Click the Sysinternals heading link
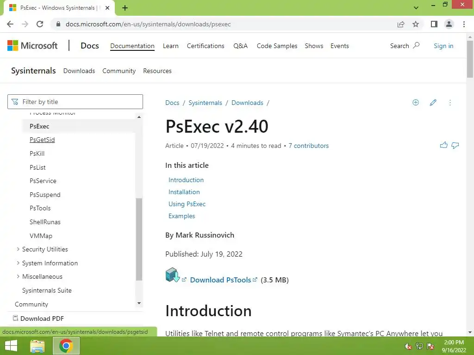Screen dimensions: 474x355 click(33, 71)
